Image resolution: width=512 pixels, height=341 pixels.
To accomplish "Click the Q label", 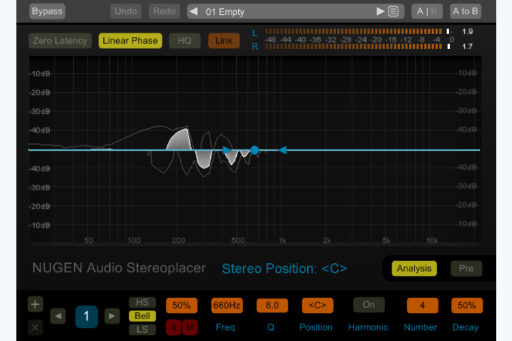I will click(x=271, y=327).
